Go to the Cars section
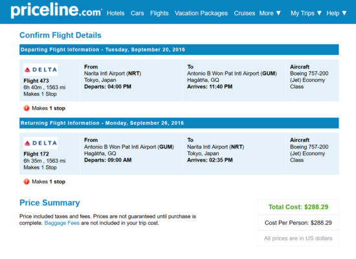This screenshot has width=356, height=259. point(137,14)
